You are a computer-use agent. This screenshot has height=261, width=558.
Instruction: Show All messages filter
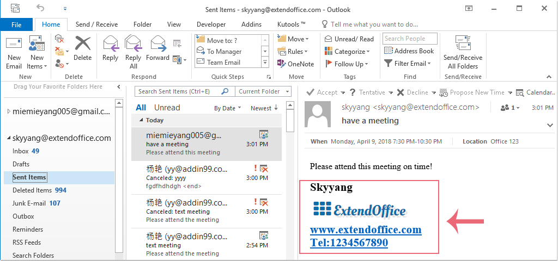pyautogui.click(x=141, y=108)
